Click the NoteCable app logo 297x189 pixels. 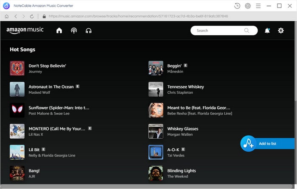point(6,6)
